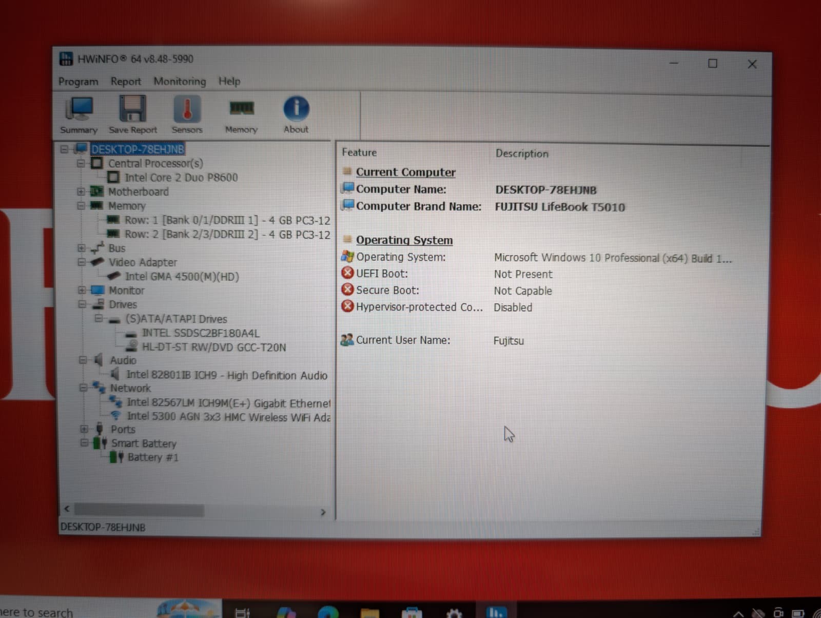Image resolution: width=821 pixels, height=618 pixels.
Task: Click the Current User Name icon
Action: 347,339
